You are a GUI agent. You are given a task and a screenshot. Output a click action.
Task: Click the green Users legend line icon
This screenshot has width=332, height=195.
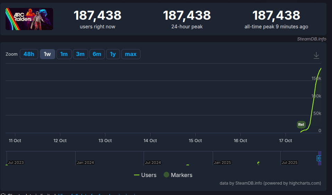(137, 175)
